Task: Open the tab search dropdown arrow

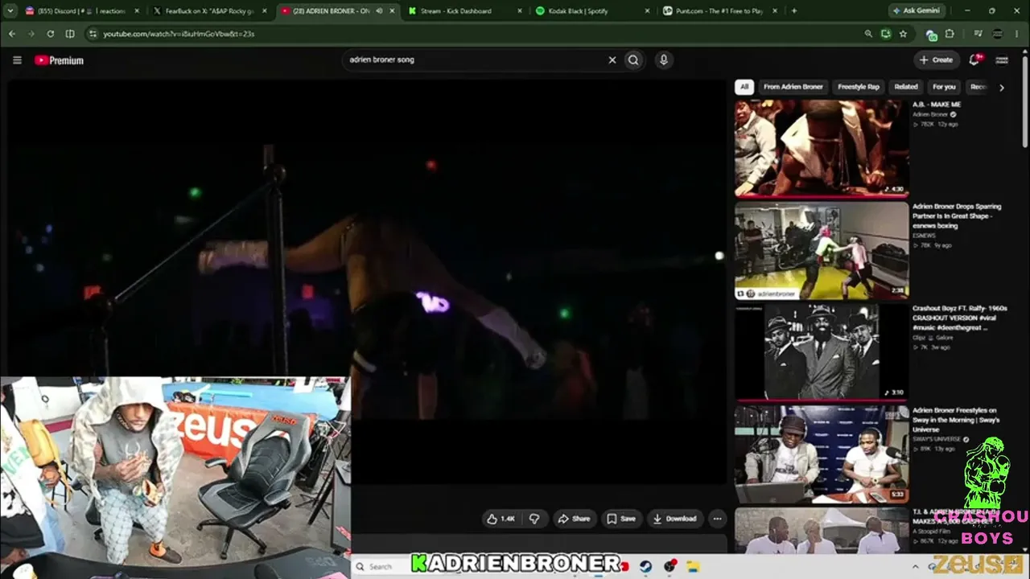Action: point(11,11)
